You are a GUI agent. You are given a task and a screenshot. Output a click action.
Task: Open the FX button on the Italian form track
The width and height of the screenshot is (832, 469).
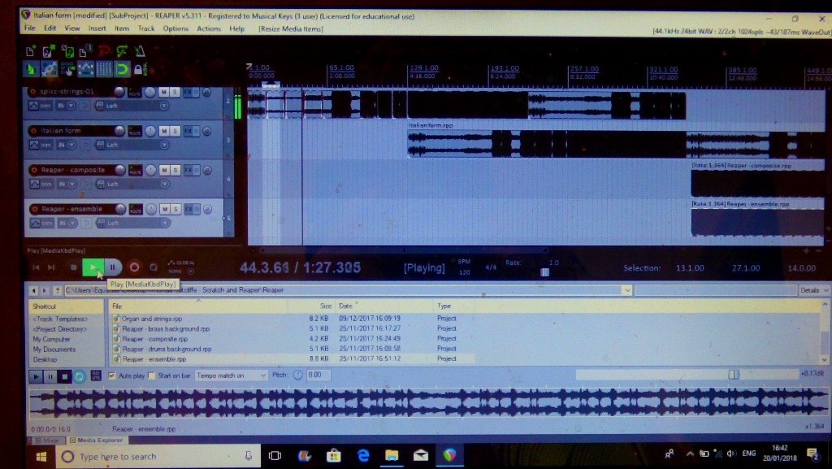(188, 131)
